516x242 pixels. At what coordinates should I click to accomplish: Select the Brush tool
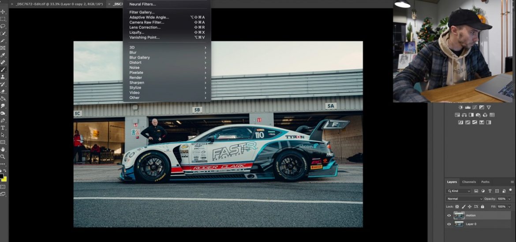tap(3, 70)
